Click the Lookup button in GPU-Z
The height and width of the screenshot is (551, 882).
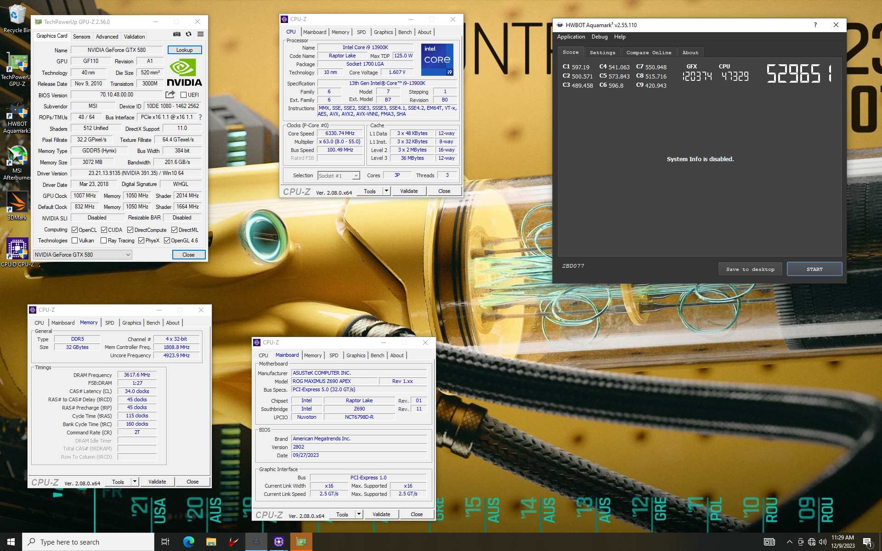(184, 50)
